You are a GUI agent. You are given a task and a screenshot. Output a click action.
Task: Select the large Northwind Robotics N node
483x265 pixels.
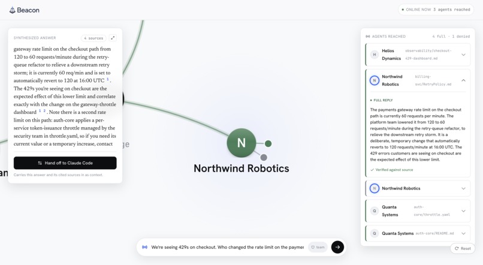click(242, 143)
